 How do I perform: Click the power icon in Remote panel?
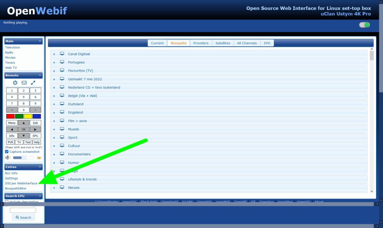[15, 83]
